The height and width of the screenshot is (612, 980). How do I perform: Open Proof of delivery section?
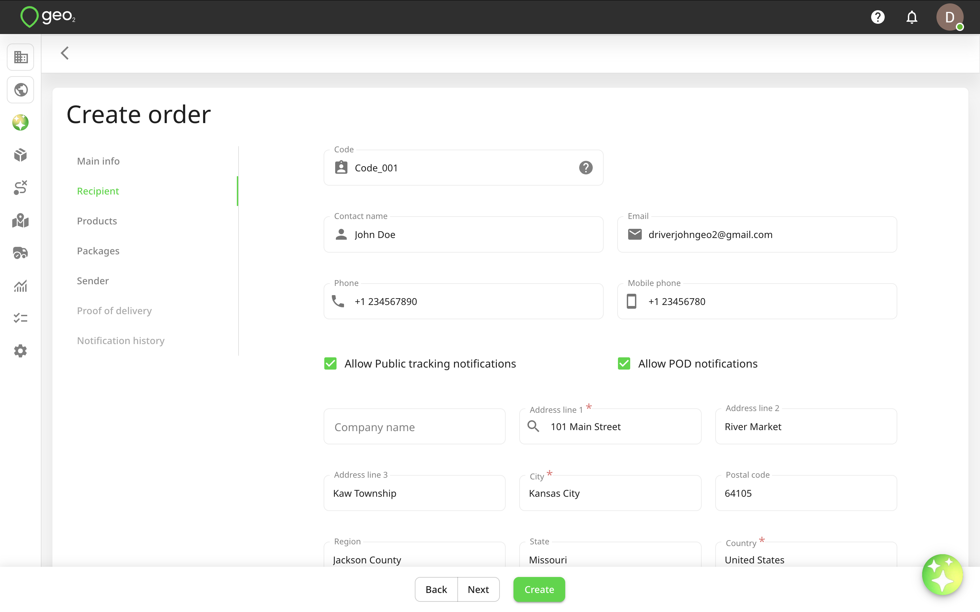[x=115, y=311]
